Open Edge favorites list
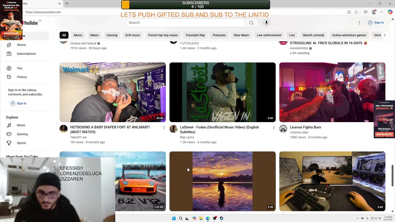Image resolution: width=395 pixels, height=222 pixels. coord(366,12)
